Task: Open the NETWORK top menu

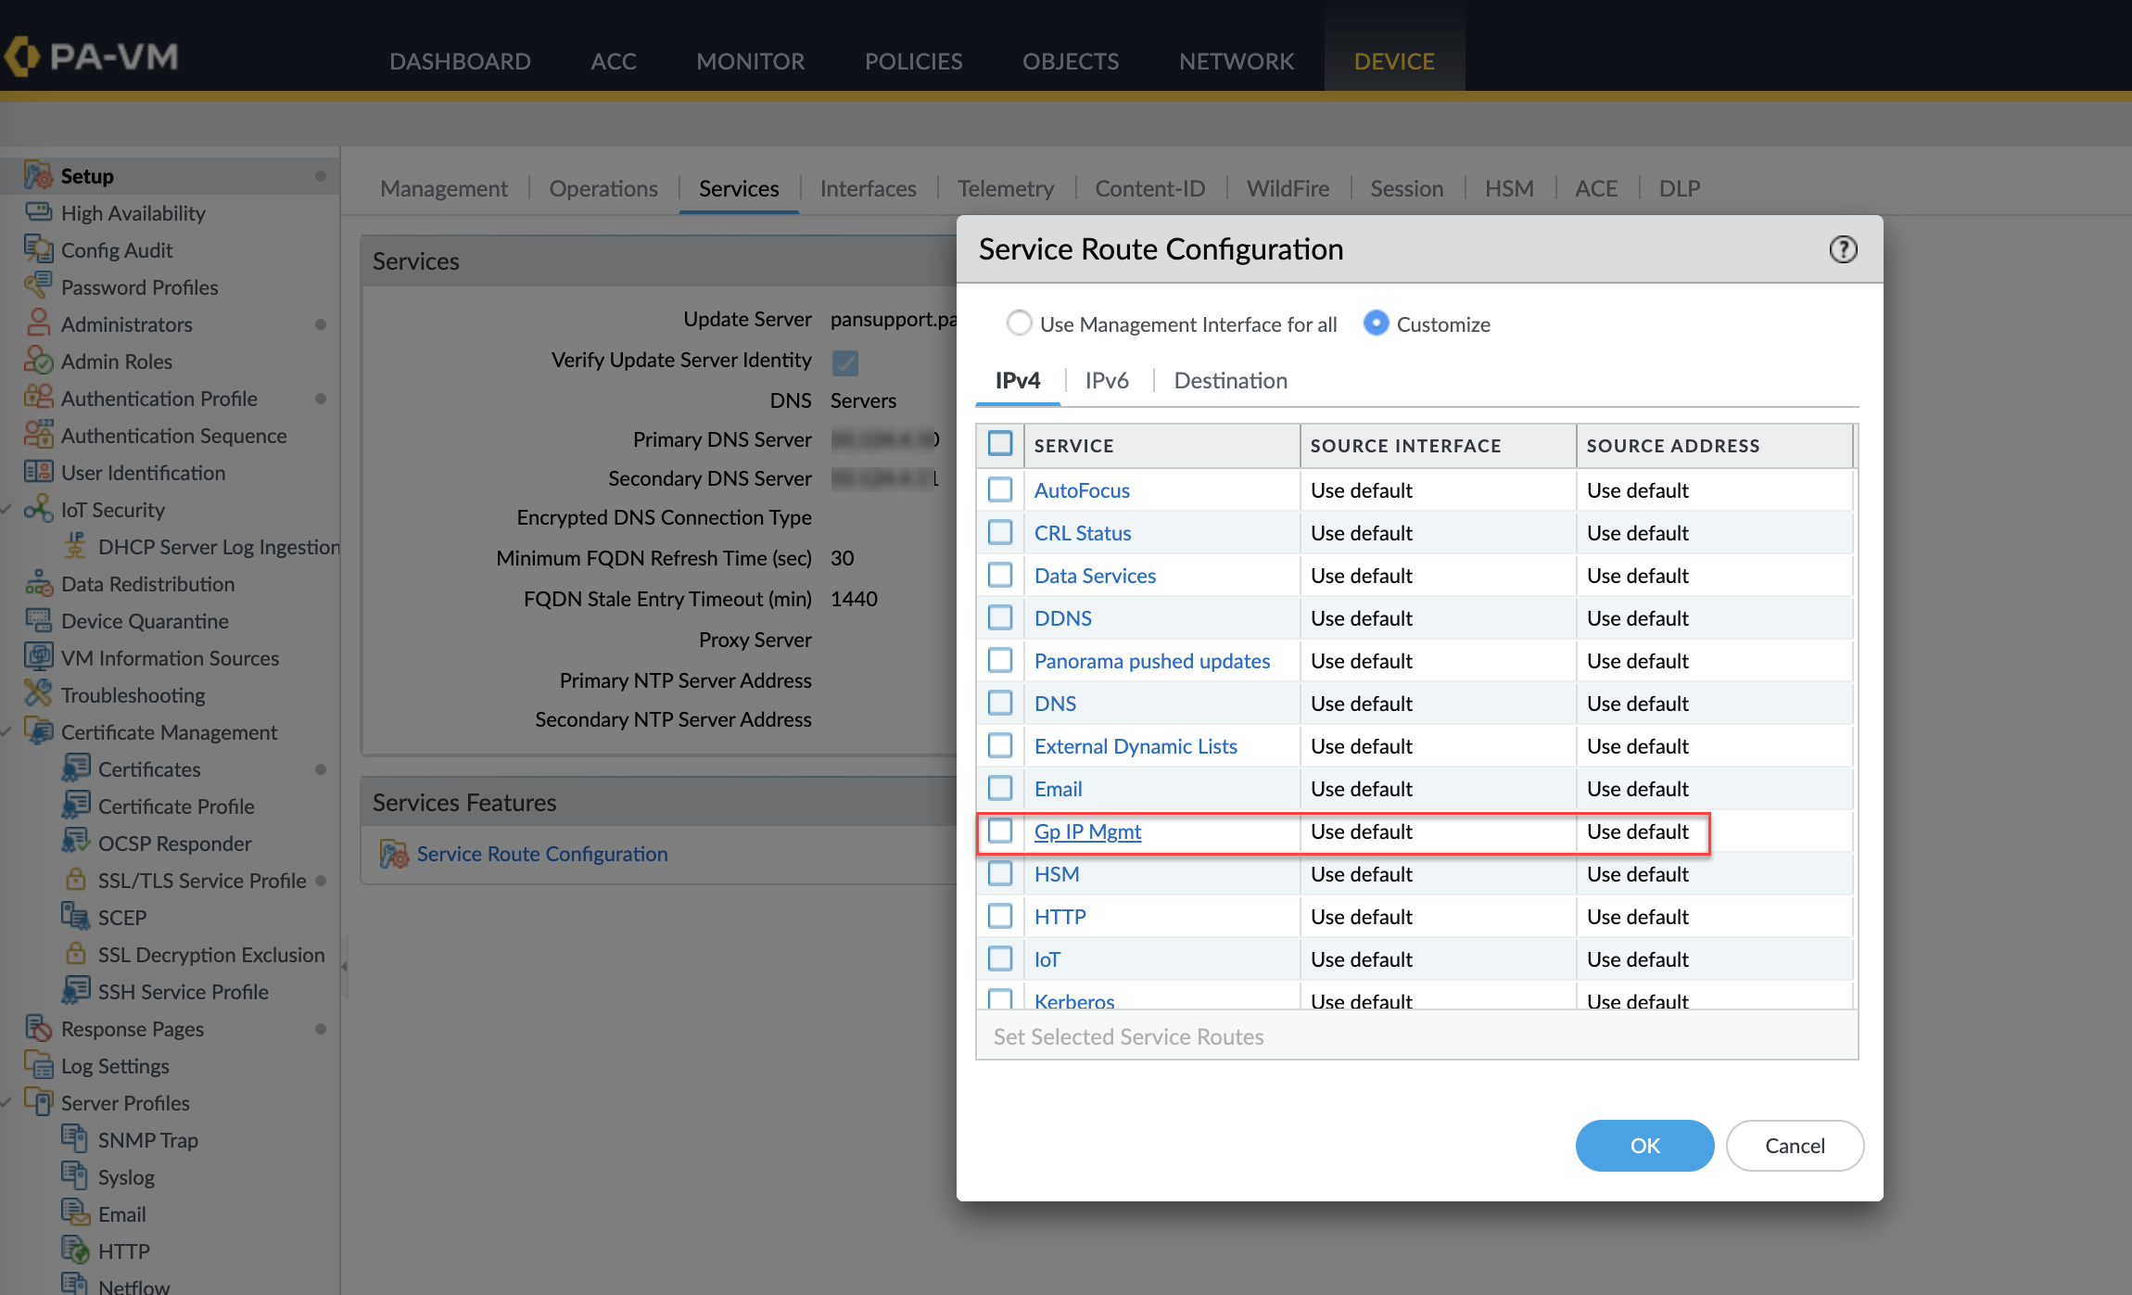Action: (1236, 61)
